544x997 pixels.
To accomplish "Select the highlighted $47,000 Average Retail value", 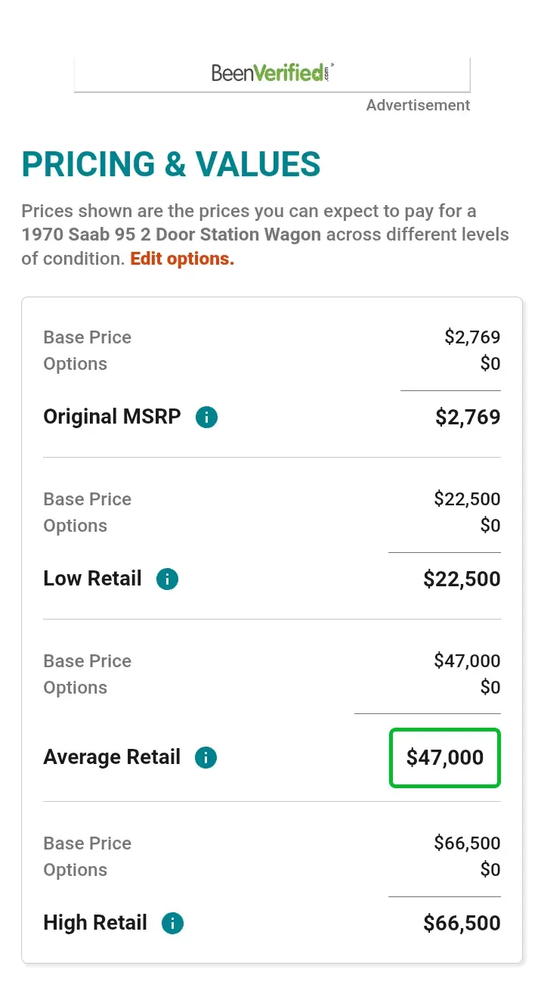I will tap(445, 757).
